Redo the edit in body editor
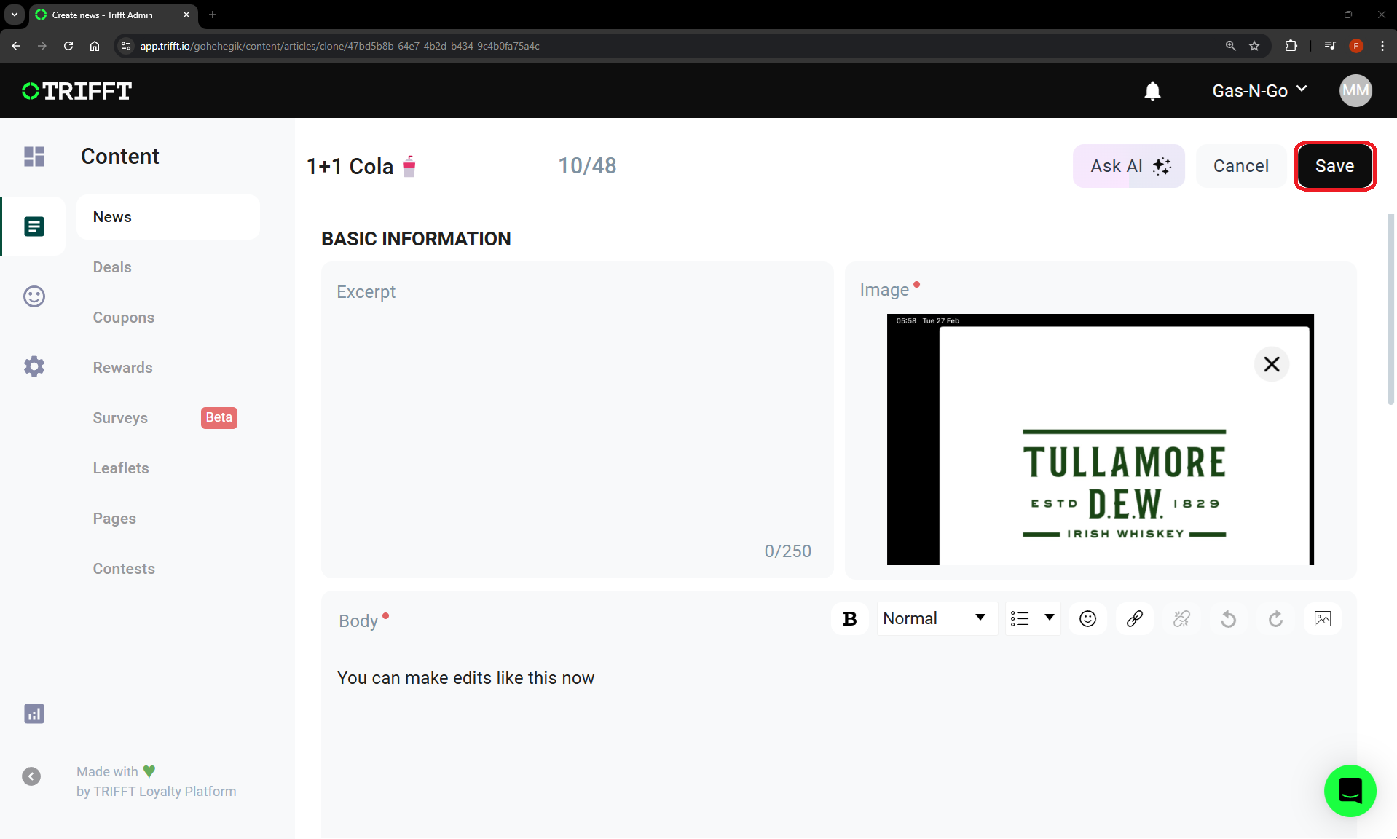This screenshot has width=1397, height=839. (1276, 619)
